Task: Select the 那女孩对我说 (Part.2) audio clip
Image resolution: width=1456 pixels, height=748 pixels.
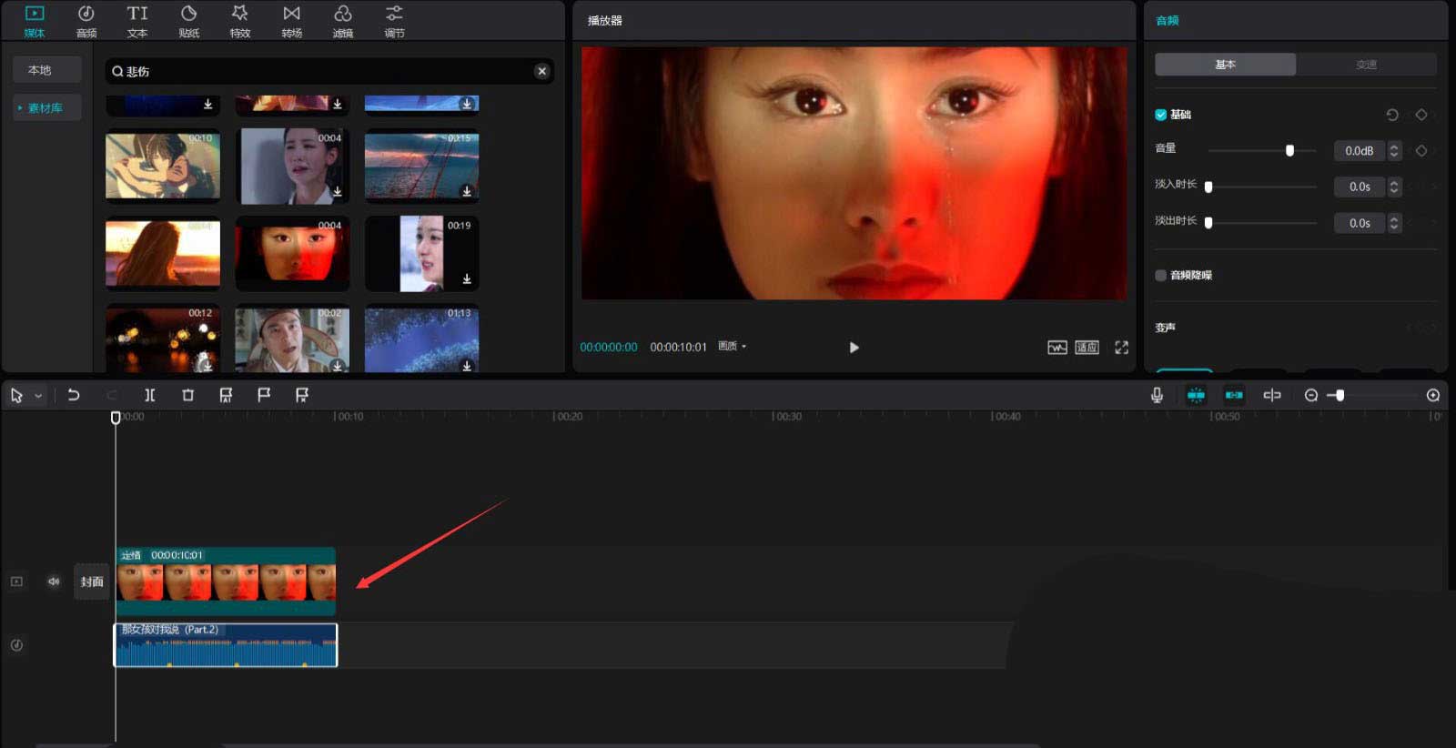Action: 226,645
